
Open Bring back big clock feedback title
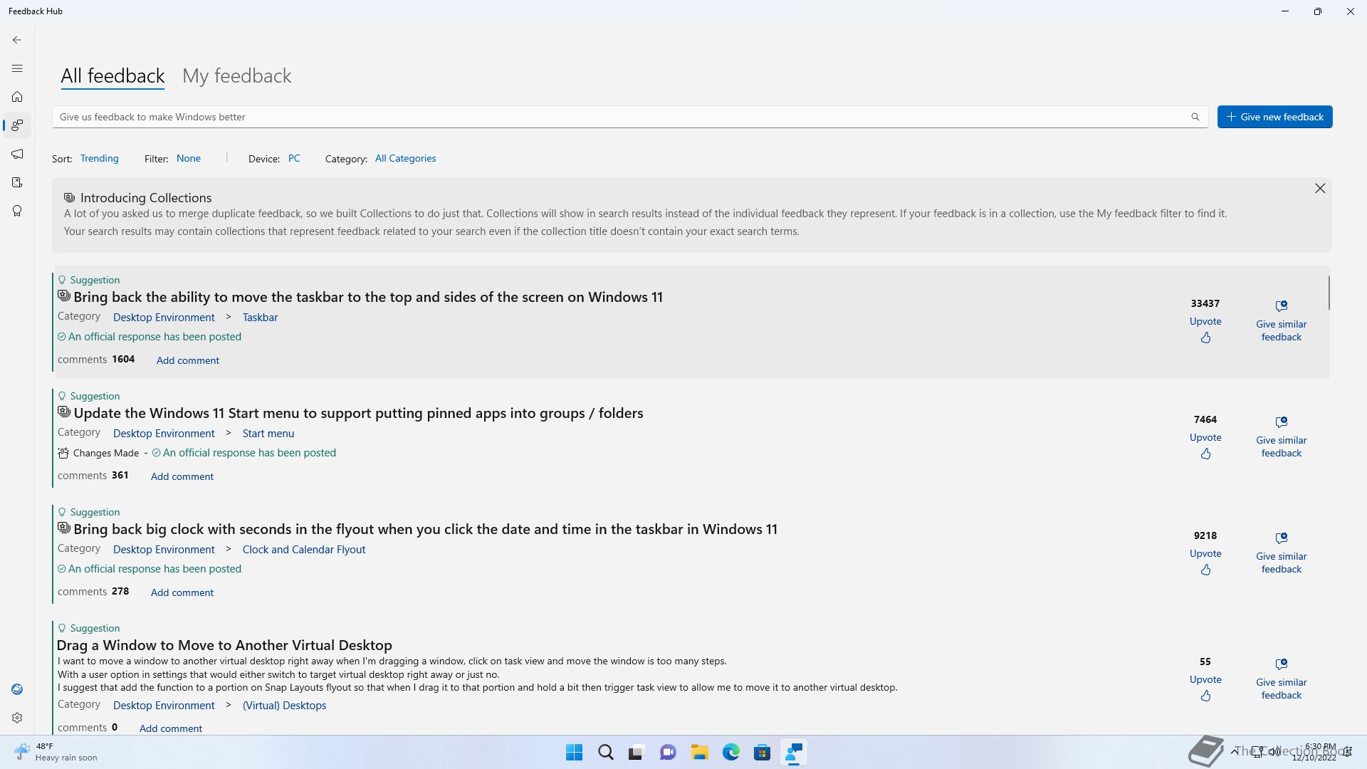[x=425, y=529]
